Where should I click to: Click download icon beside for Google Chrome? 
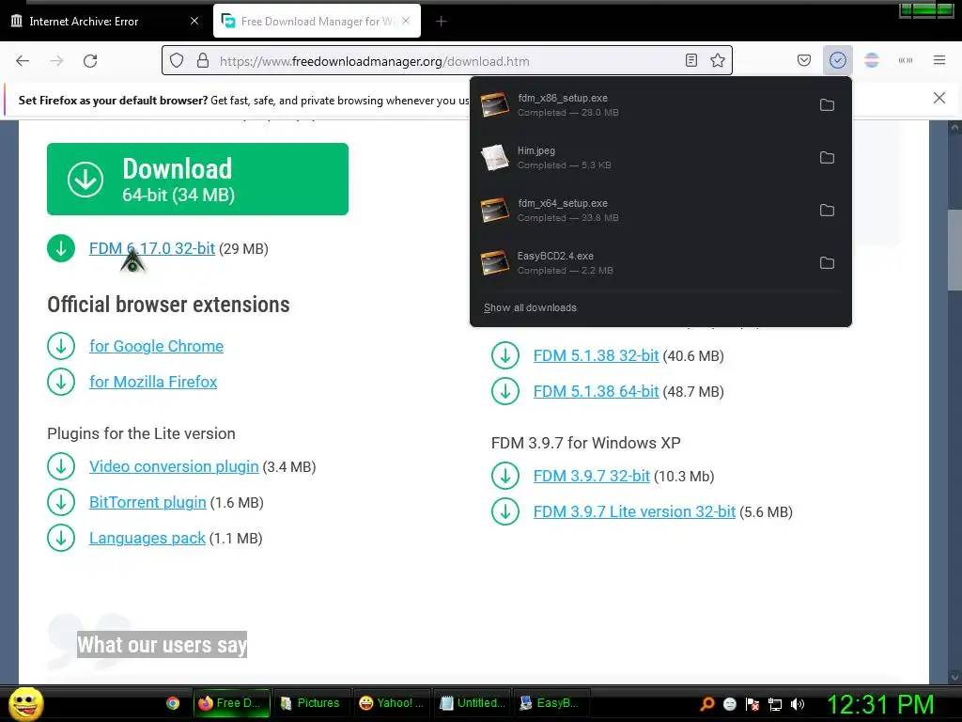tap(61, 346)
